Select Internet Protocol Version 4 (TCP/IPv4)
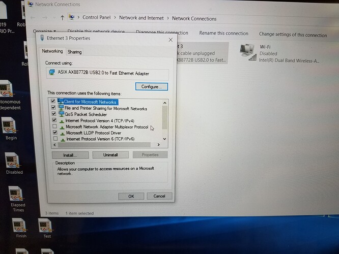The height and width of the screenshot is (254, 339). click(x=97, y=120)
